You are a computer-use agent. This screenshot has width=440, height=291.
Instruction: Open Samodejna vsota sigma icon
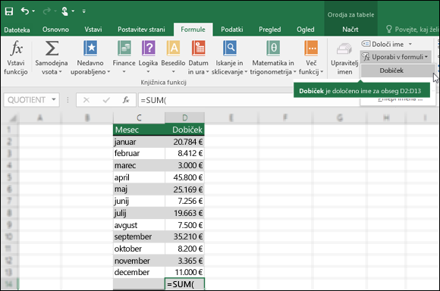pyautogui.click(x=52, y=48)
